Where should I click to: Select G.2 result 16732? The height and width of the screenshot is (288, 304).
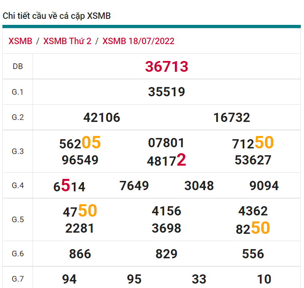tap(232, 118)
